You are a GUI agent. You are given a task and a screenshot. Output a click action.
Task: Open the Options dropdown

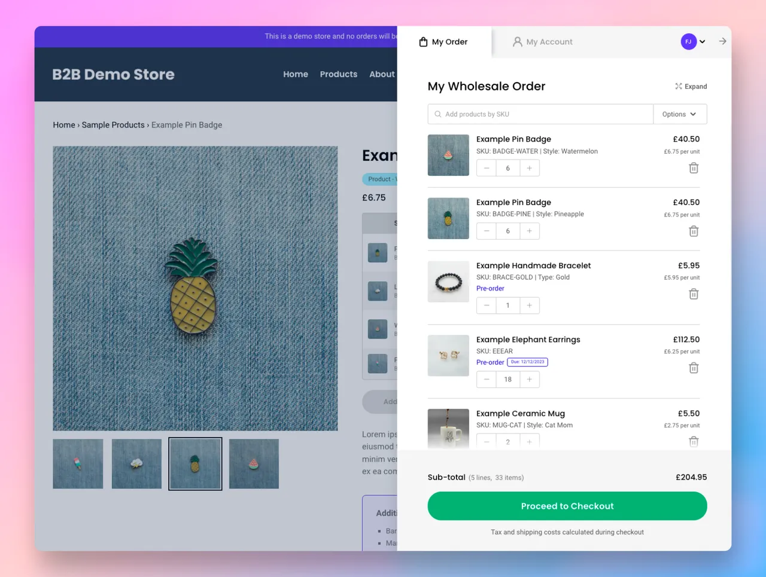679,114
